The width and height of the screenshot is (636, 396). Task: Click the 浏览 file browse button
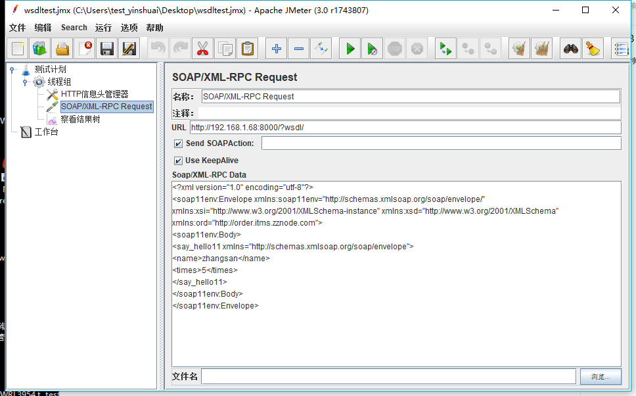point(601,376)
